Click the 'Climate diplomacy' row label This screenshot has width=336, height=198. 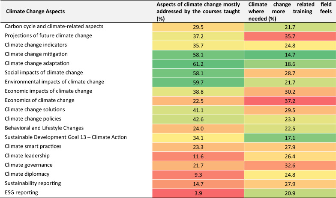pyautogui.click(x=27, y=174)
